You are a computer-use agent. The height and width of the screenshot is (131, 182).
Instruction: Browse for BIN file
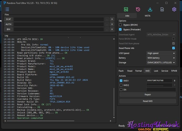point(107,29)
